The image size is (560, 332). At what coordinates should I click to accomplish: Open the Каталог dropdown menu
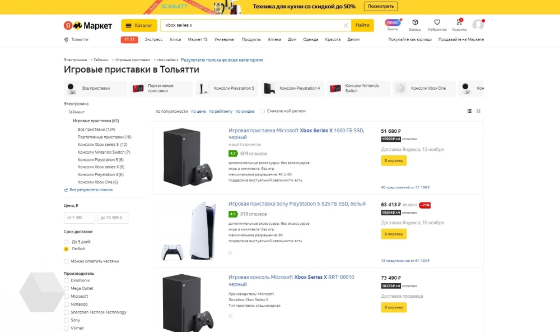click(x=139, y=25)
